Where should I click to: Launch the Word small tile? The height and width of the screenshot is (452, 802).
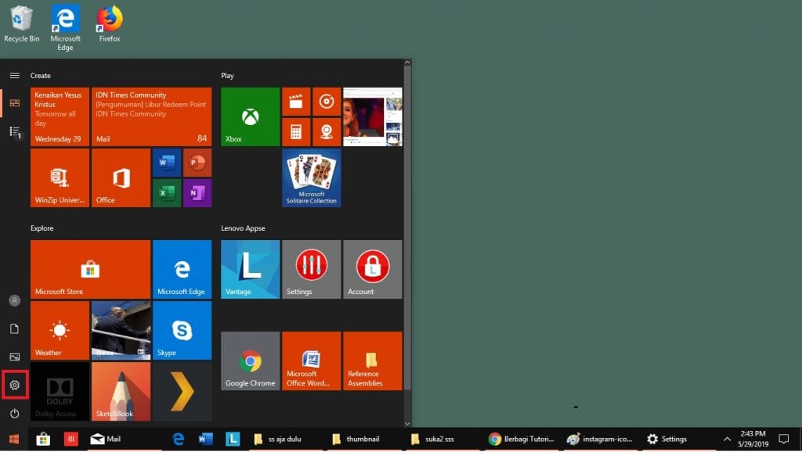[x=167, y=163]
